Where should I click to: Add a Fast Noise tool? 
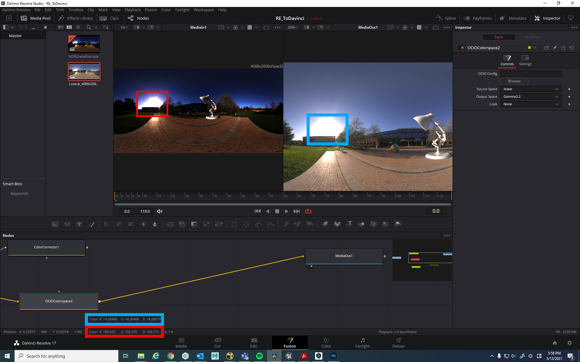(67, 224)
